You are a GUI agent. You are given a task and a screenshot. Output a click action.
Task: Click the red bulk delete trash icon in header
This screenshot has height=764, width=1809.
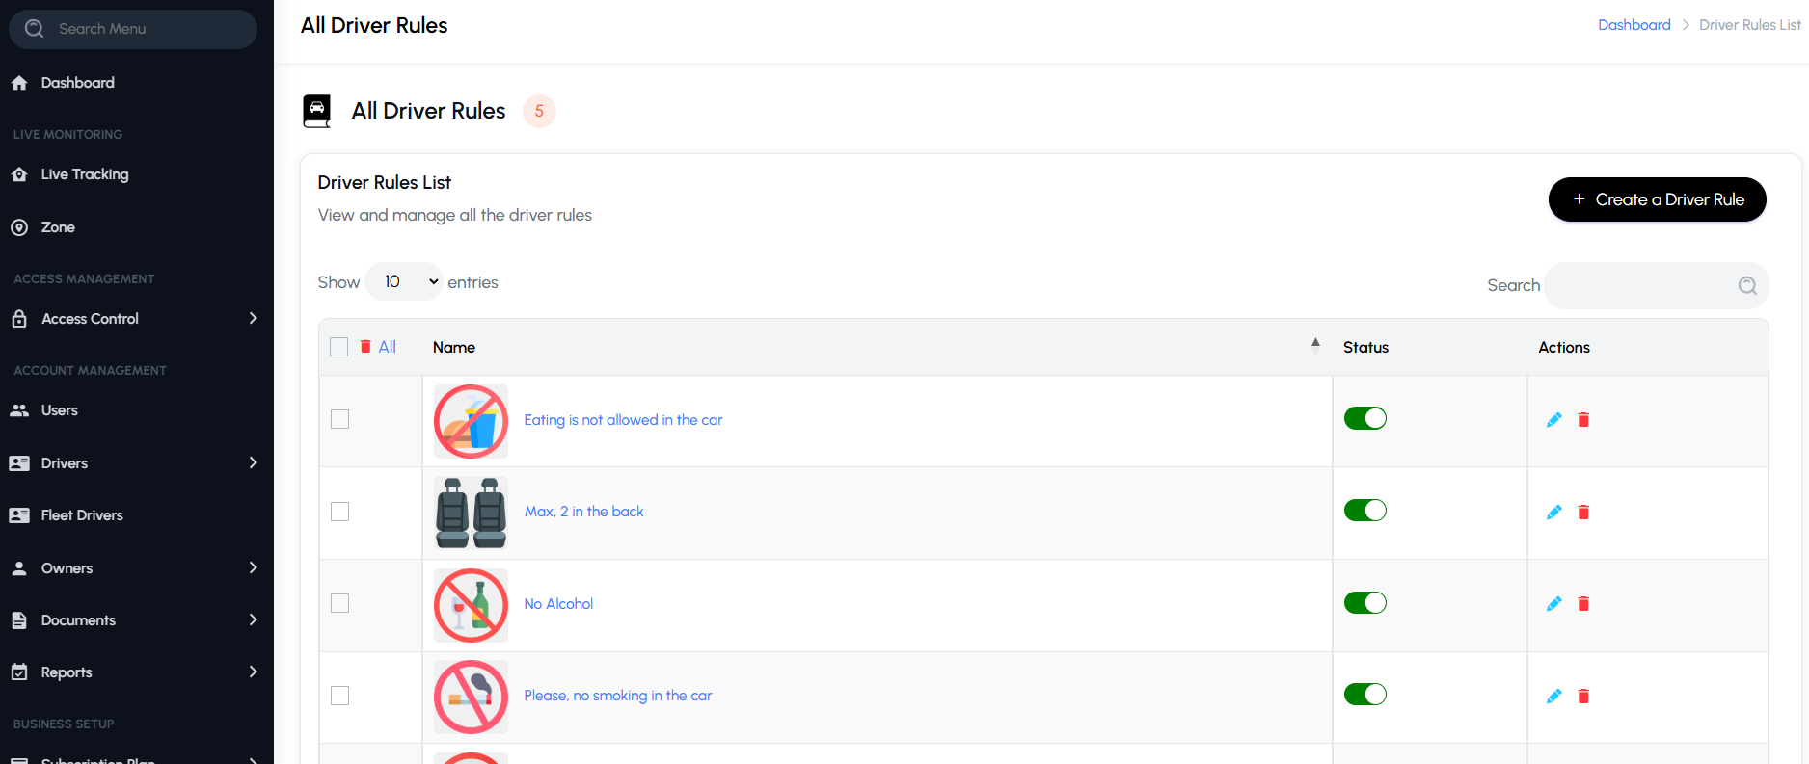[x=365, y=347]
